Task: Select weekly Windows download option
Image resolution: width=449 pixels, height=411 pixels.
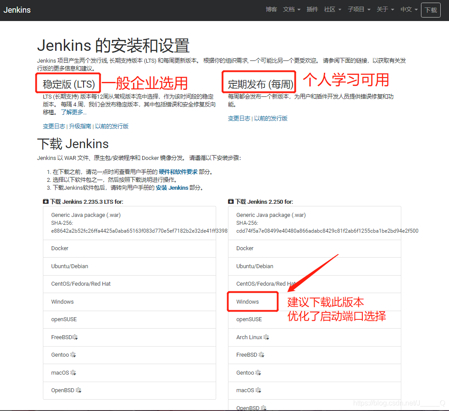Action: 314,302
